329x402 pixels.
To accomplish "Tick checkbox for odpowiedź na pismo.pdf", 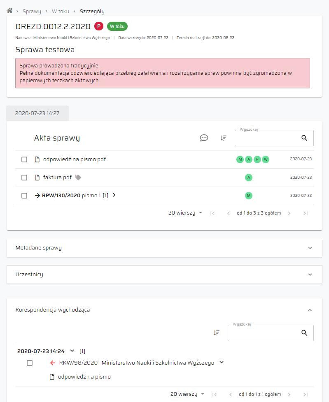I will (24, 159).
